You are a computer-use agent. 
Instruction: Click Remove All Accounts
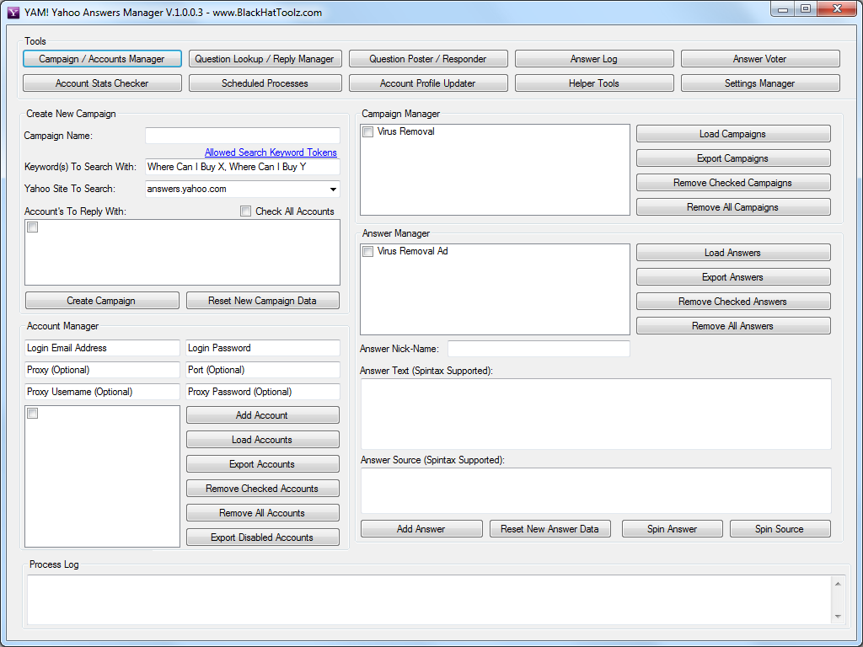pos(263,513)
